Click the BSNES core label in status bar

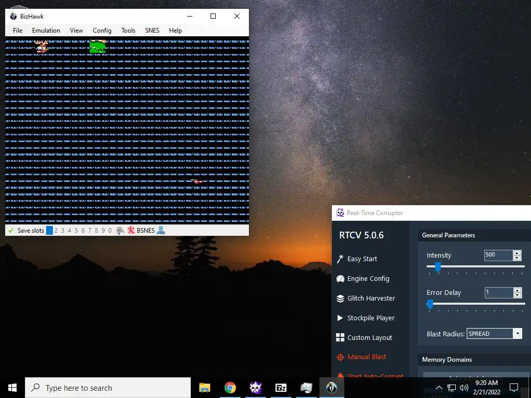[146, 231]
